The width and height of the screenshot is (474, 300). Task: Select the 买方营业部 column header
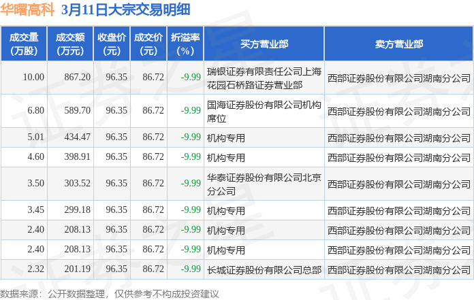coord(264,44)
